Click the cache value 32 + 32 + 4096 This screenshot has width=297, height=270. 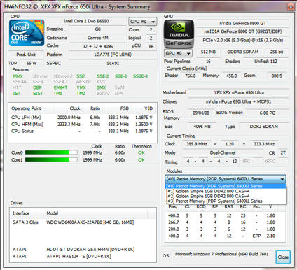(97, 46)
